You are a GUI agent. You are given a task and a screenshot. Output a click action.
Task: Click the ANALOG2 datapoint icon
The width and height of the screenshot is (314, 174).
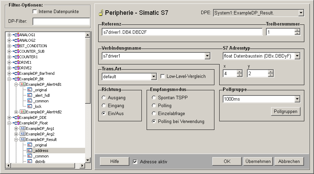click(16, 40)
